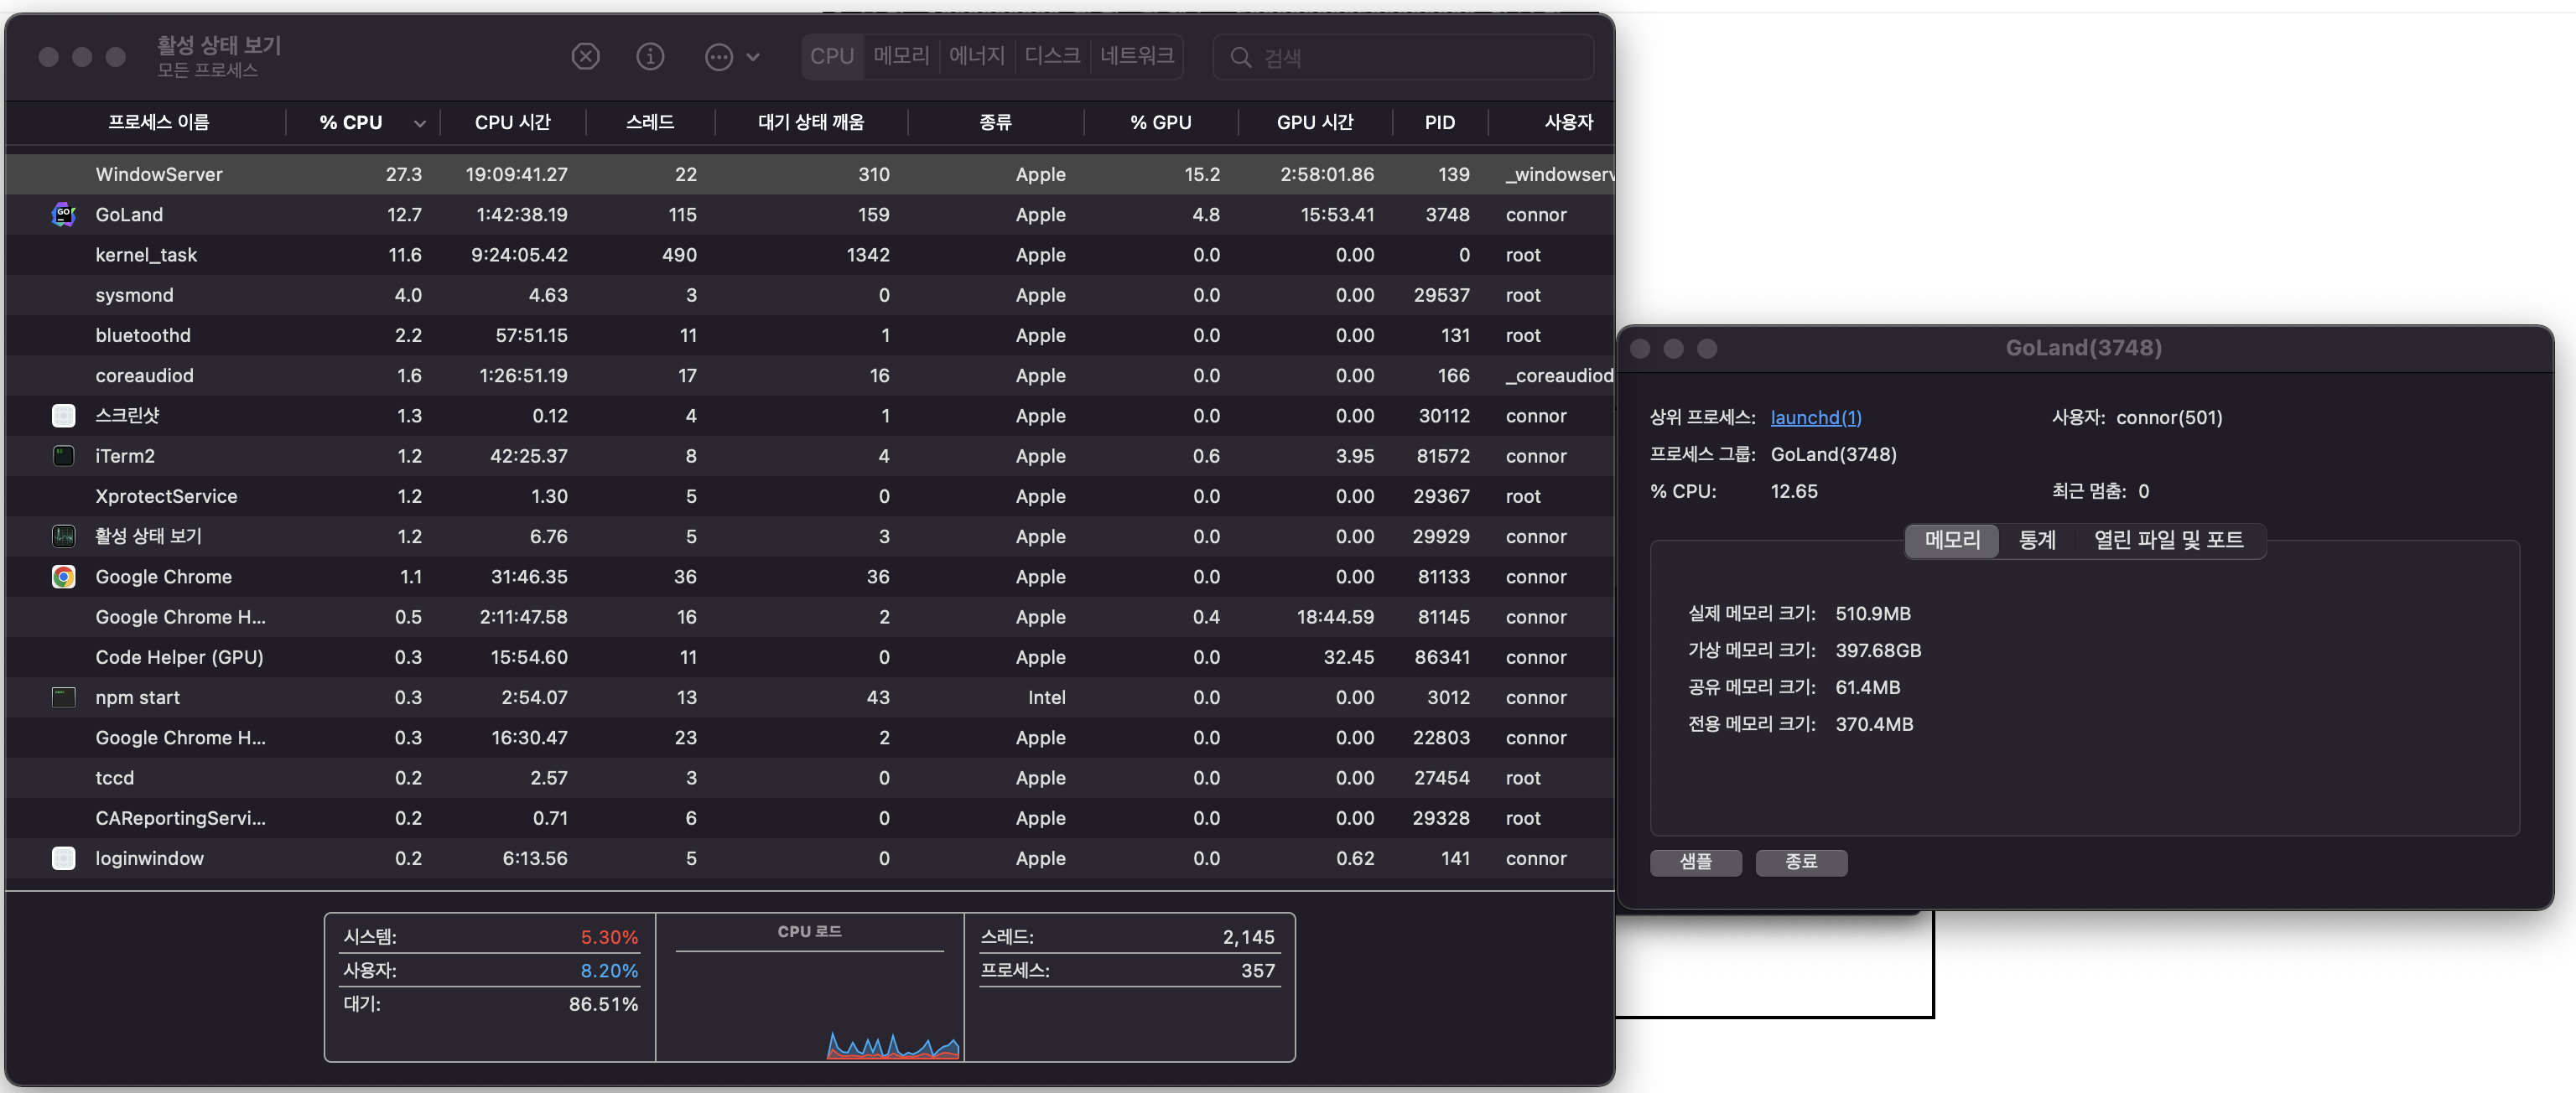Click the ellipsis action menu icon
The width and height of the screenshot is (2576, 1093).
coord(719,57)
